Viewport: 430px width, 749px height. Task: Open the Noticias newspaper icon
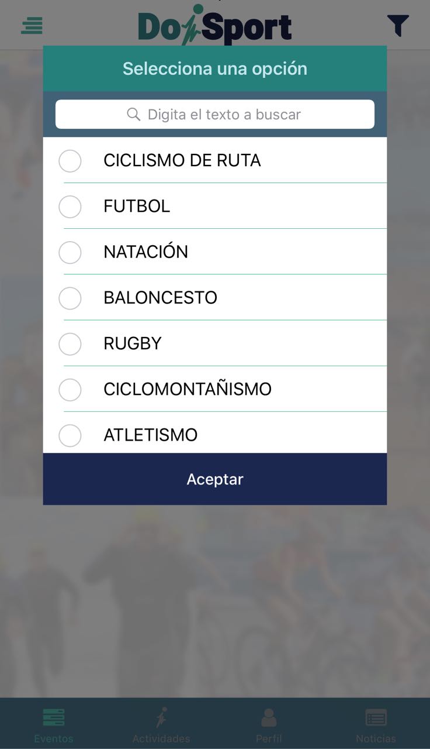(x=376, y=717)
